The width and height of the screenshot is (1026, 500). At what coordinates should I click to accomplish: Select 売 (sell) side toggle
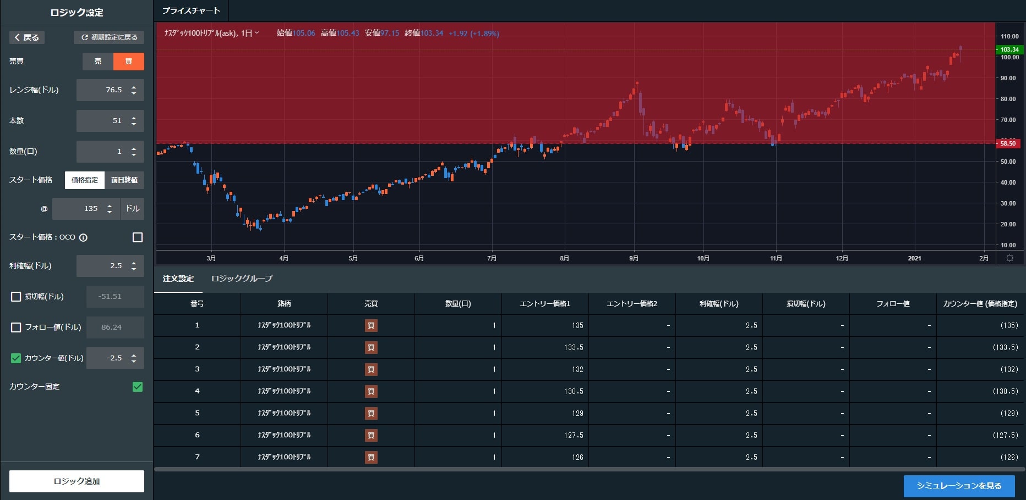[98, 62]
